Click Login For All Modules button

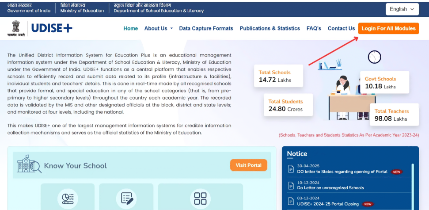(388, 28)
